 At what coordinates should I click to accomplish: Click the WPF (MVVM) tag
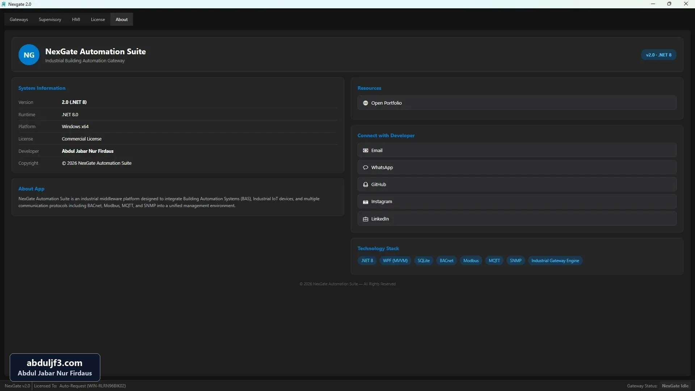(395, 261)
